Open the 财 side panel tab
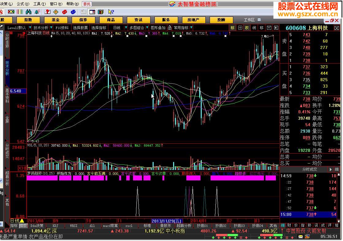Viewport: 343px width, 241px height. [x=289, y=225]
